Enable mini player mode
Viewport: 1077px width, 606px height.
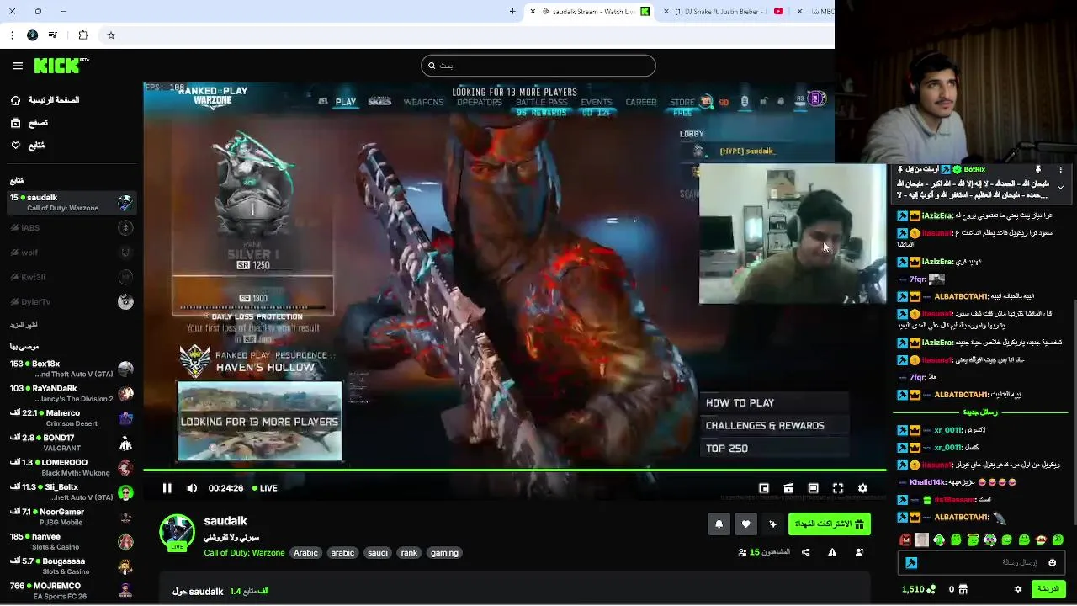[764, 488]
